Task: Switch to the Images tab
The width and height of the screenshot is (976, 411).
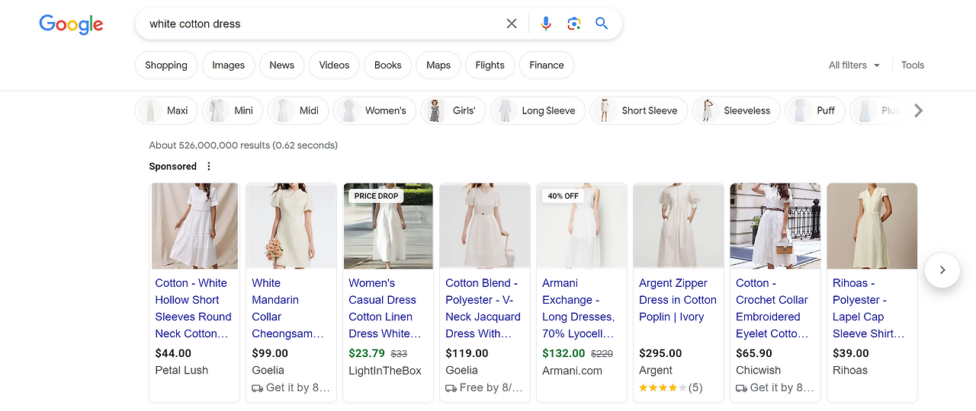Action: (x=228, y=65)
